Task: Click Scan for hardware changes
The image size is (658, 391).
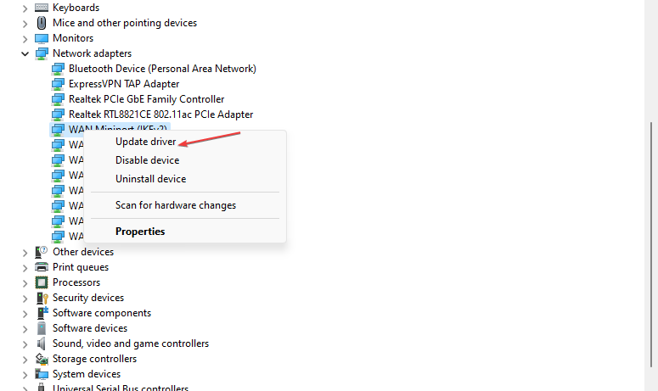Action: coord(176,205)
